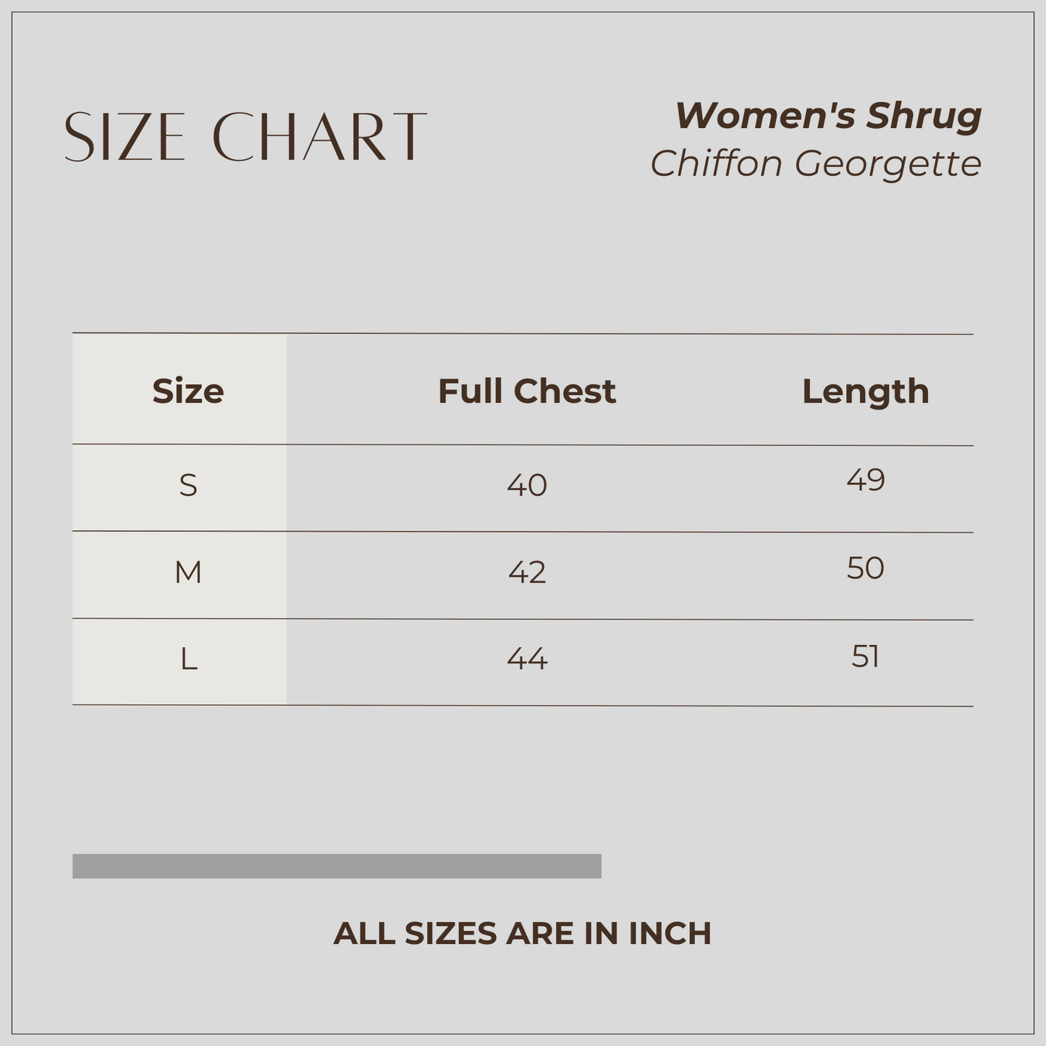Viewport: 1046px width, 1046px height.
Task: Click the 'ALL SIZES ARE IN INCH' note
Action: point(523,933)
